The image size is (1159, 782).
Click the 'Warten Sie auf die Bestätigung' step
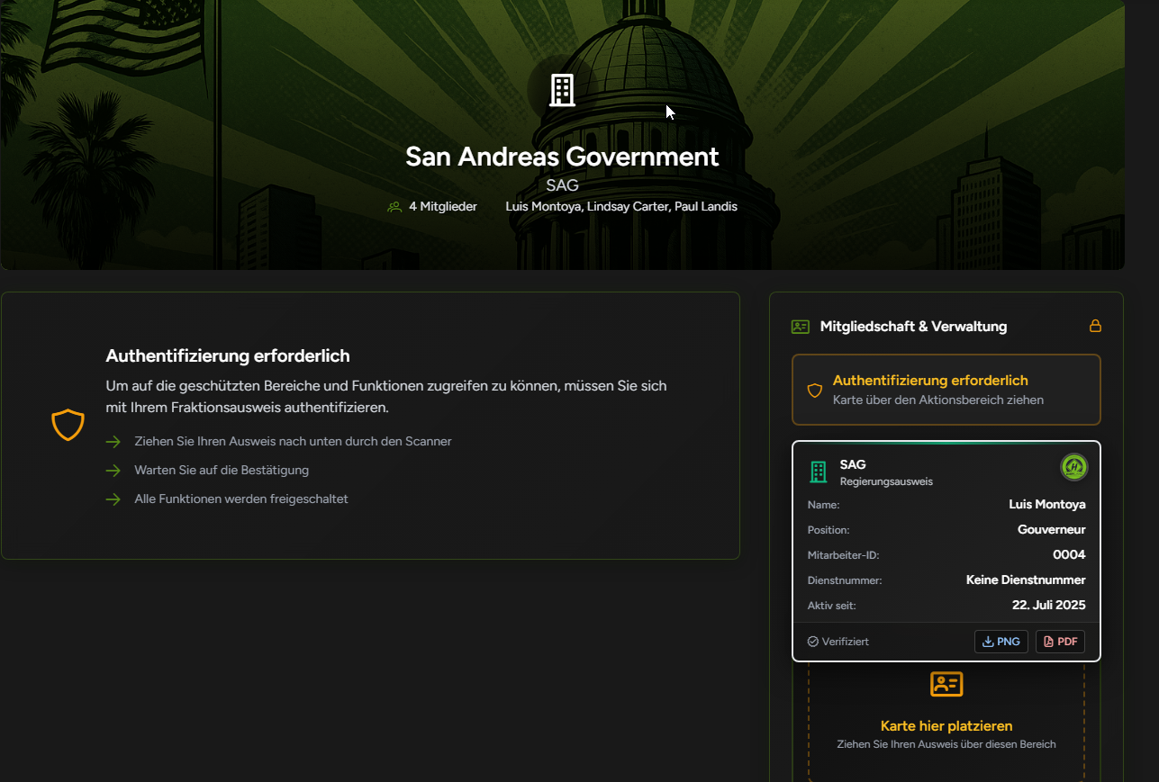click(222, 471)
